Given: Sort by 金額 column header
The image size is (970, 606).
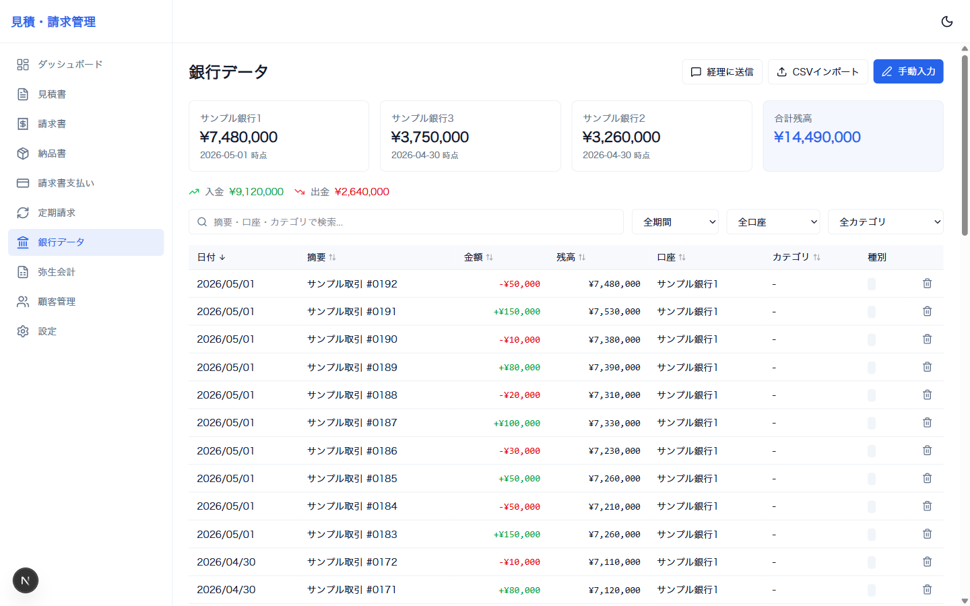Looking at the screenshot, I should click(x=478, y=257).
